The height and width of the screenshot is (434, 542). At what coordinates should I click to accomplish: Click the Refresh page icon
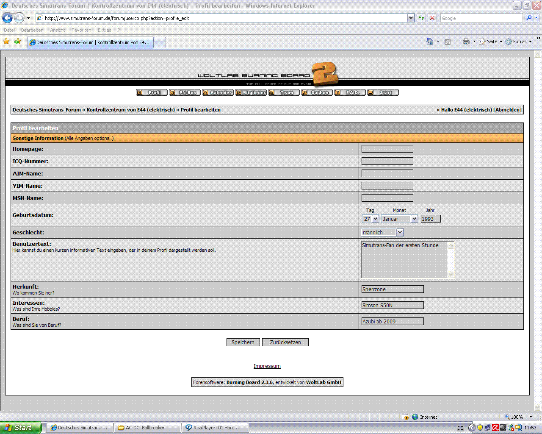421,18
